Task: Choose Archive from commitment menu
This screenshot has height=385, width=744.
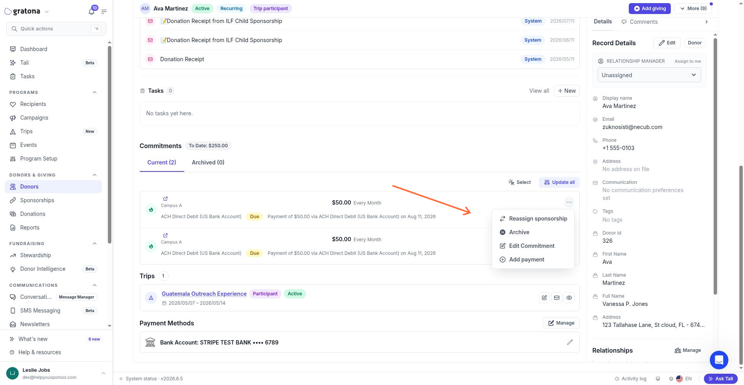Action: coord(533,232)
